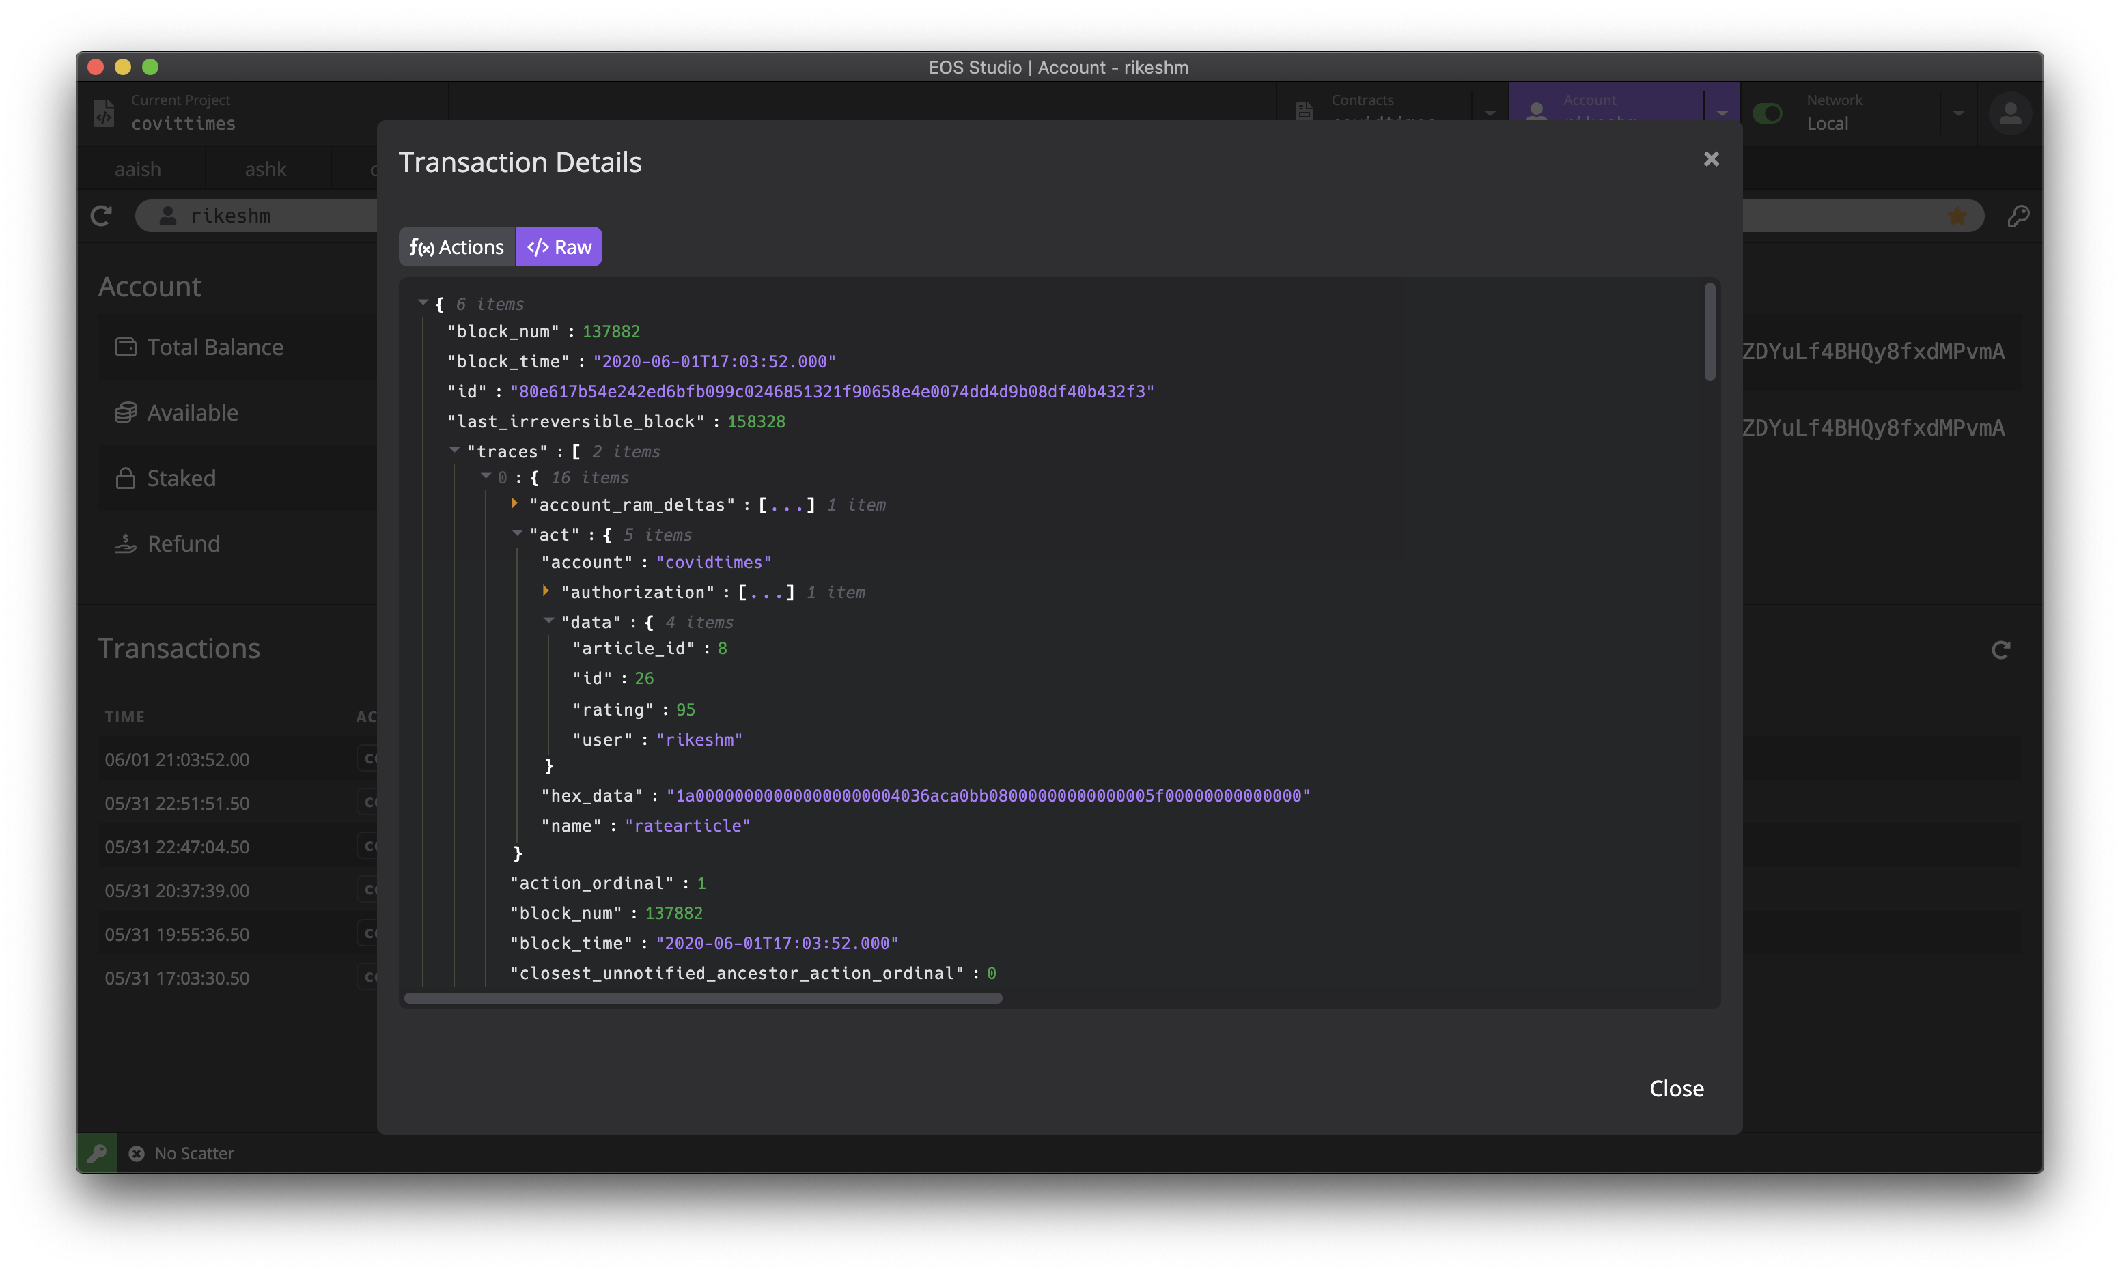Viewport: 2120px width, 1274px height.
Task: Close dialog with the X icon
Action: (x=1710, y=159)
